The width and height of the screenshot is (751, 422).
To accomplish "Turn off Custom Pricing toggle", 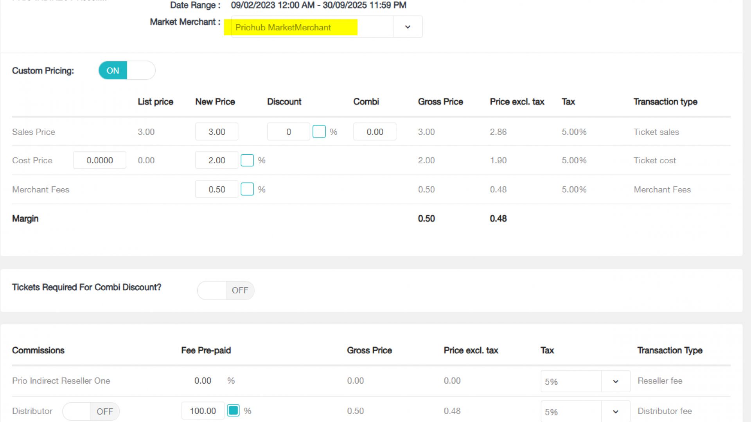I will pyautogui.click(x=126, y=70).
